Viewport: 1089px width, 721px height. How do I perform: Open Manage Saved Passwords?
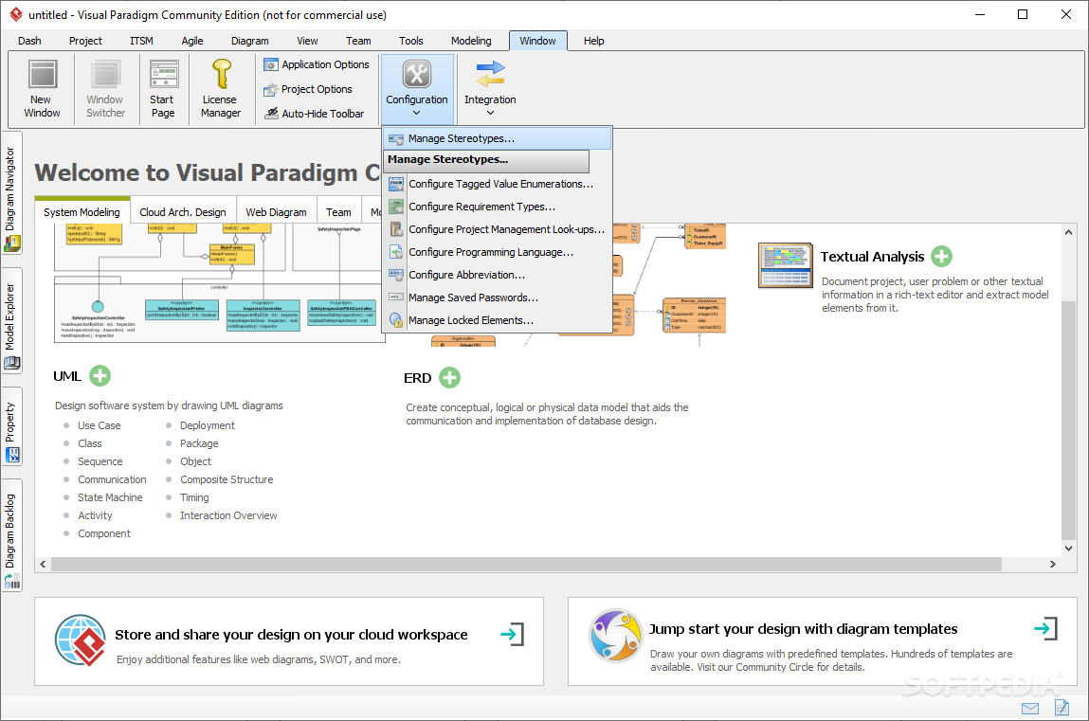(x=498, y=297)
